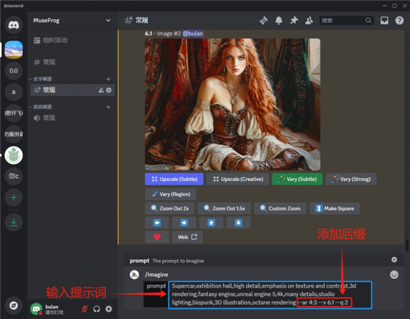Open the inbox icon

384,21
